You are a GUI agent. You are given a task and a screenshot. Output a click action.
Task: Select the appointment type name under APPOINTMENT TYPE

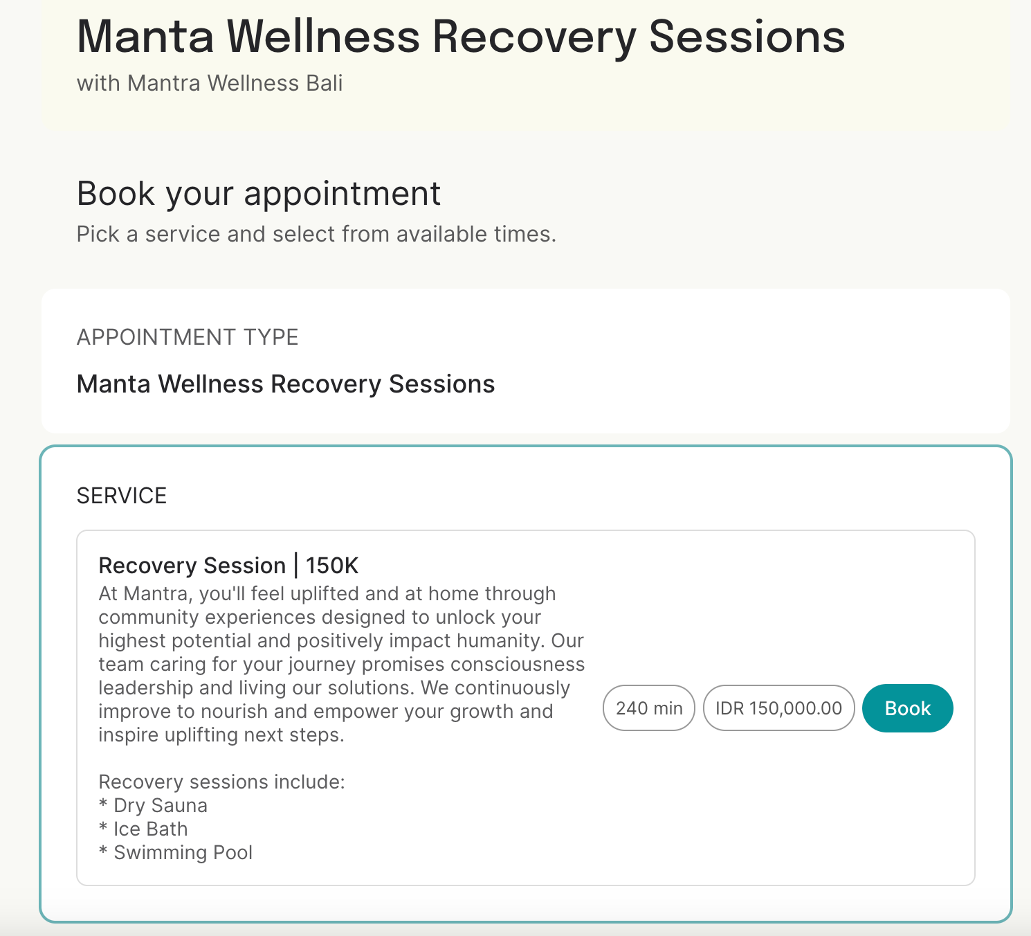tap(285, 384)
